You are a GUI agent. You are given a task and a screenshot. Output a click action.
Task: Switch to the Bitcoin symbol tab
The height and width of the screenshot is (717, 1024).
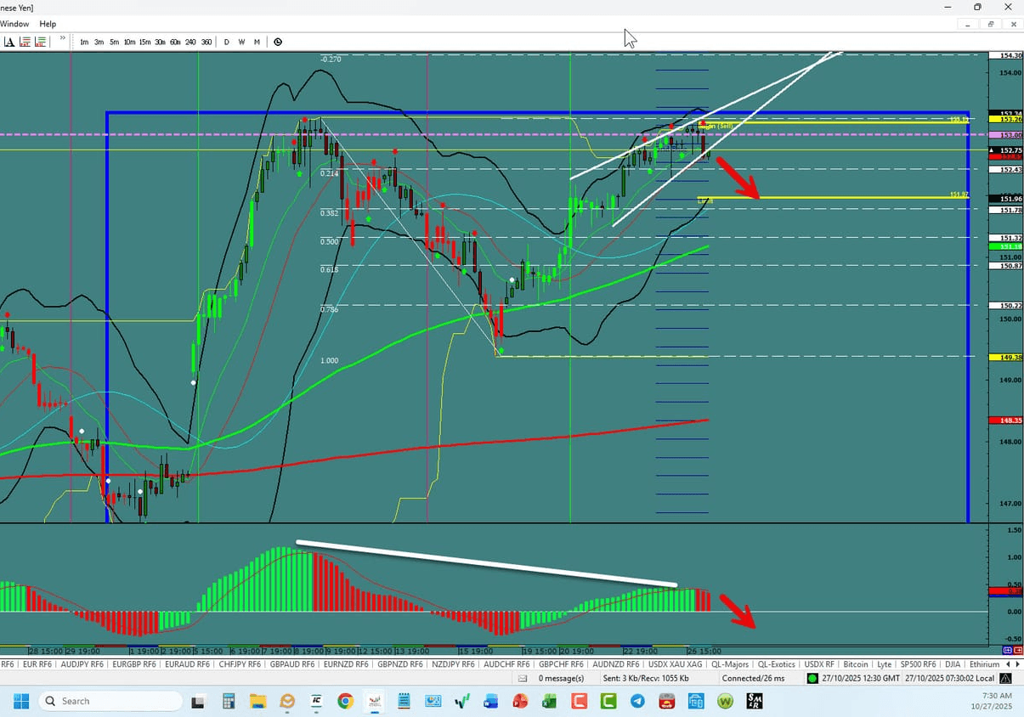tap(856, 663)
